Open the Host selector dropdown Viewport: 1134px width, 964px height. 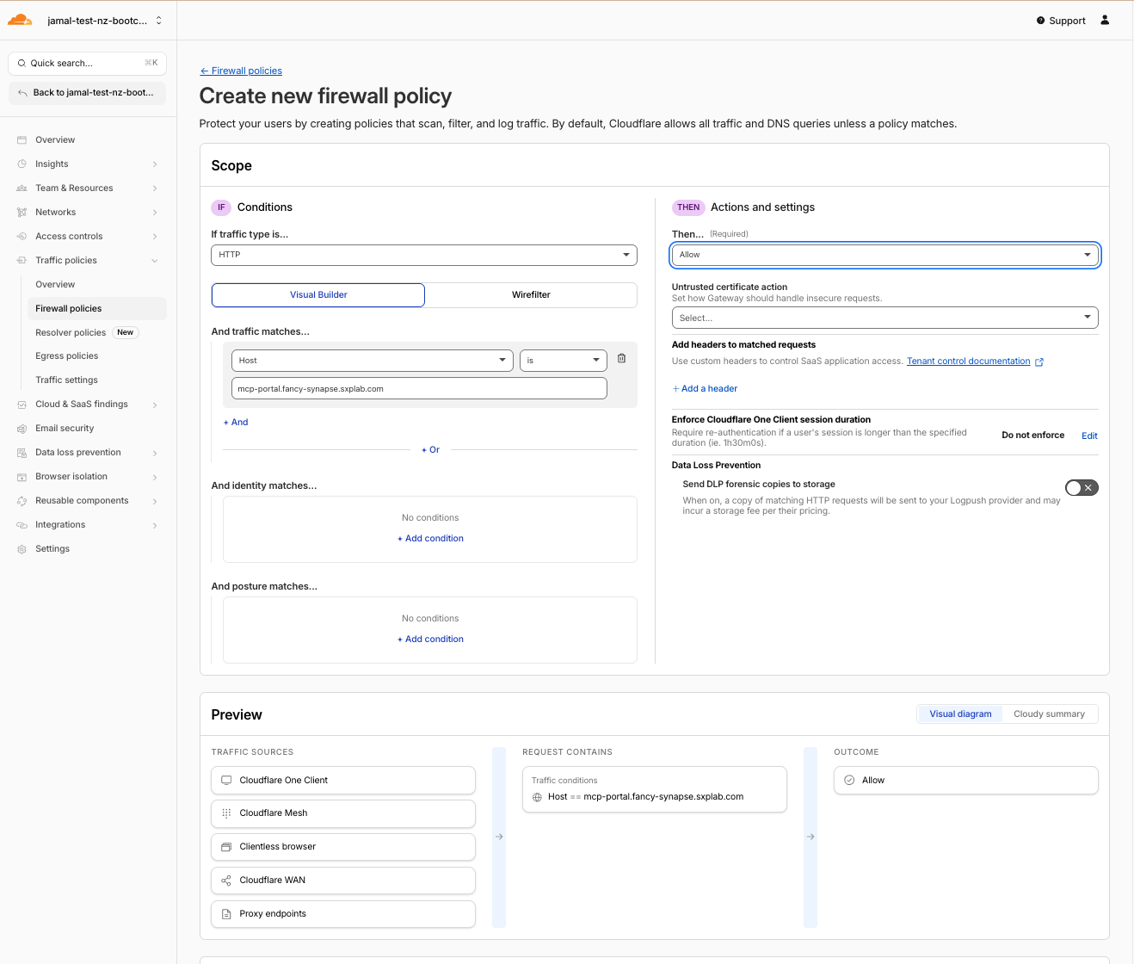(x=373, y=360)
